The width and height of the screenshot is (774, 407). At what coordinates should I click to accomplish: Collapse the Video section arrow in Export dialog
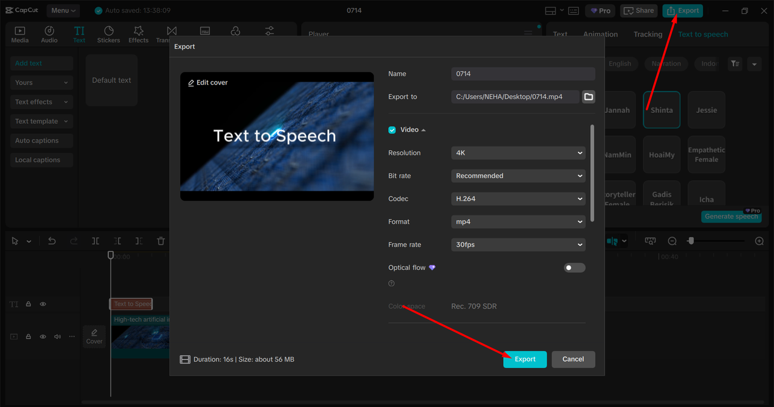point(423,130)
